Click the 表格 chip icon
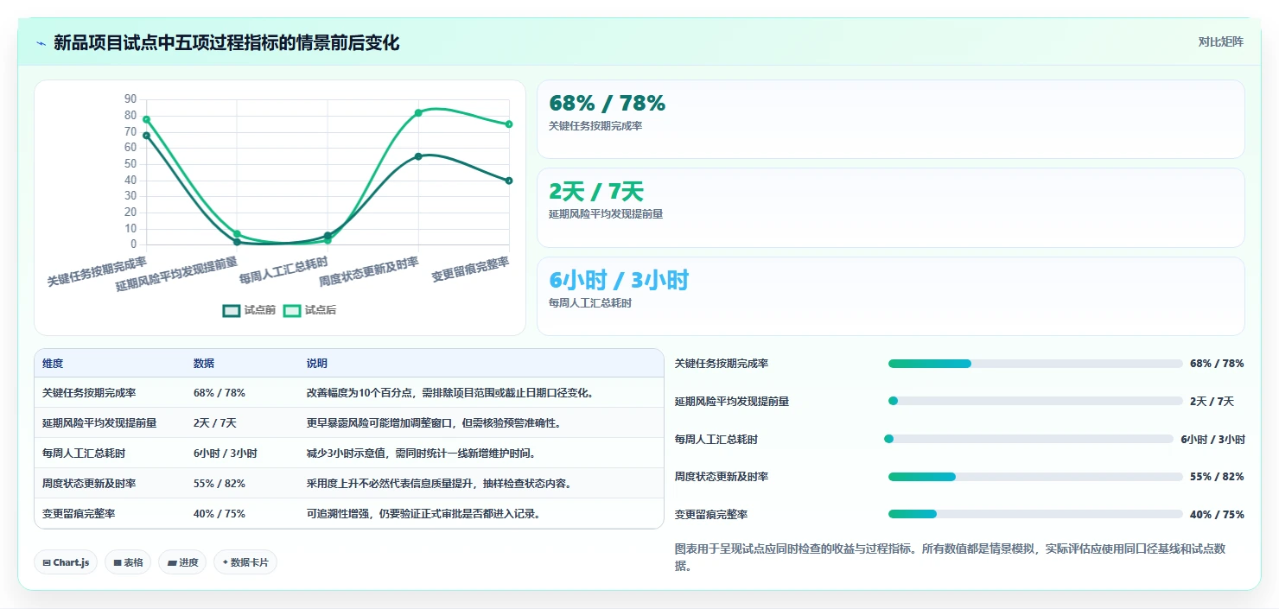The image size is (1279, 609). coord(118,562)
